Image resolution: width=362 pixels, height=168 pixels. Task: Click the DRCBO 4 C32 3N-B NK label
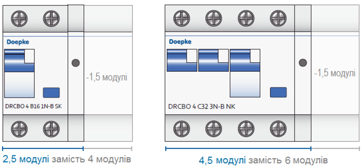[x=202, y=107]
